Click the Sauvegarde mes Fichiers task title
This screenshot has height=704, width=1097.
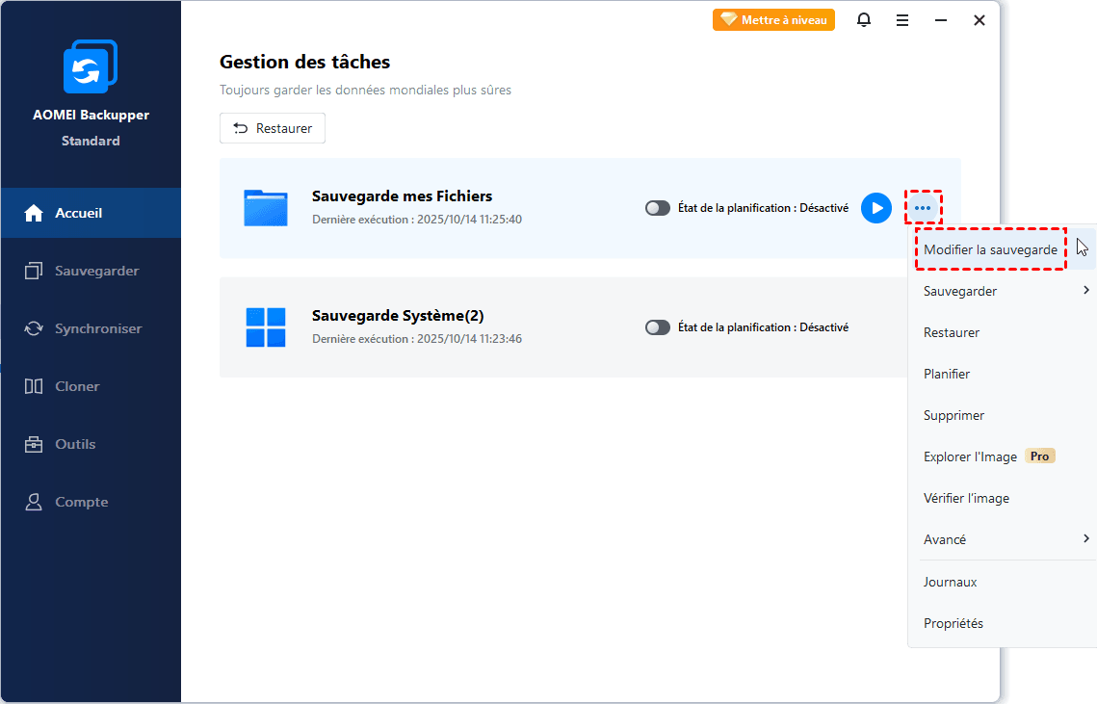(403, 196)
